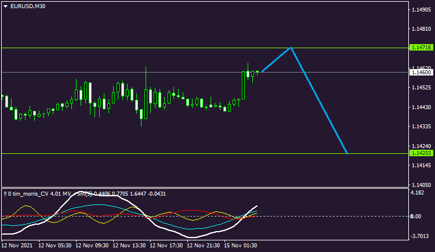
Task: Select the 12 Nov 09:30 time label
Action: tap(92, 246)
